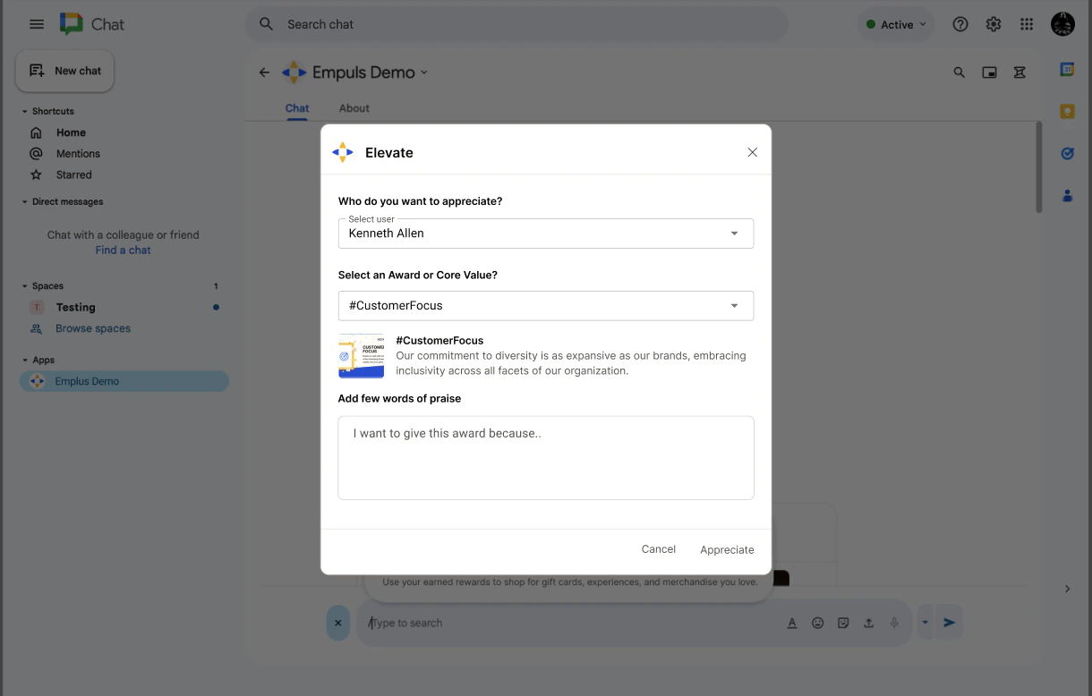Viewport: 1092px width, 696px height.
Task: Click the praise text area
Action: click(x=546, y=457)
